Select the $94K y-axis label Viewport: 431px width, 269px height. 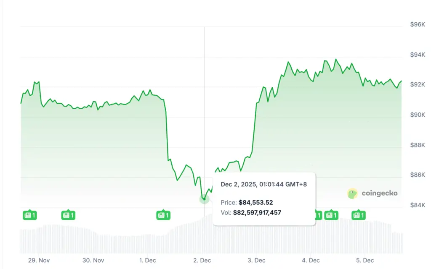418,55
